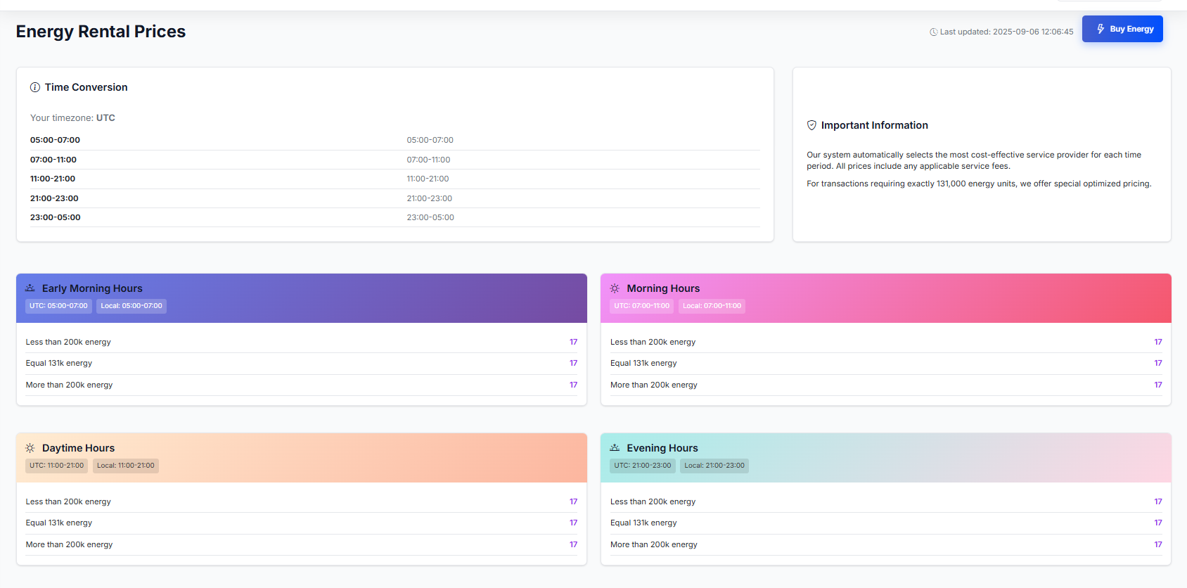The width and height of the screenshot is (1187, 588).
Task: Click the info icon next to Time Conversion
Action: point(35,87)
